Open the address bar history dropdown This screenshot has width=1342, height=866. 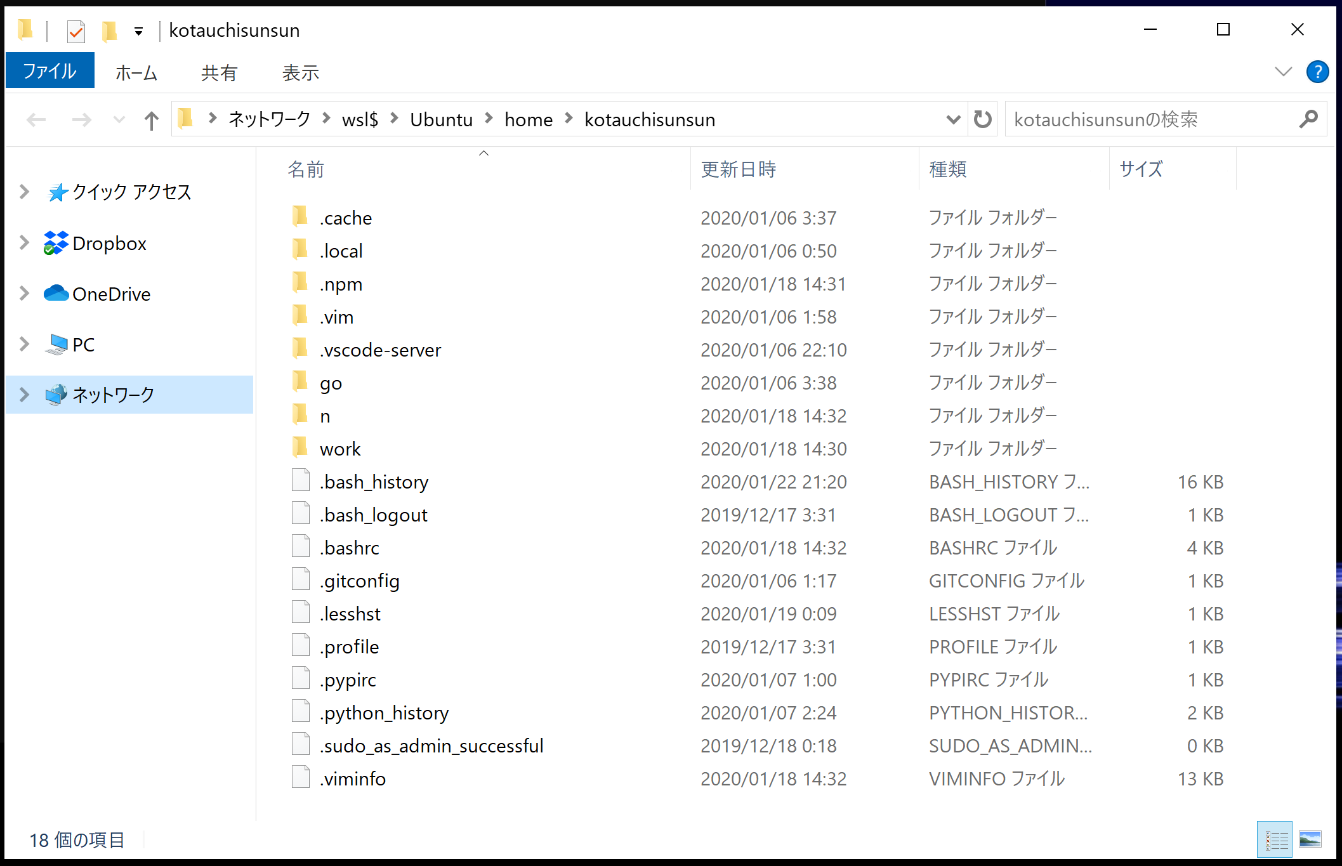coord(952,119)
